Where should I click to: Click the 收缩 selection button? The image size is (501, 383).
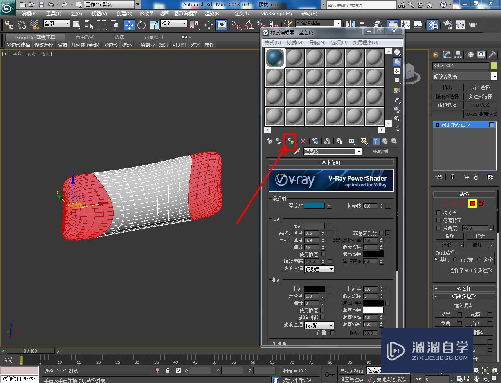[x=449, y=236]
